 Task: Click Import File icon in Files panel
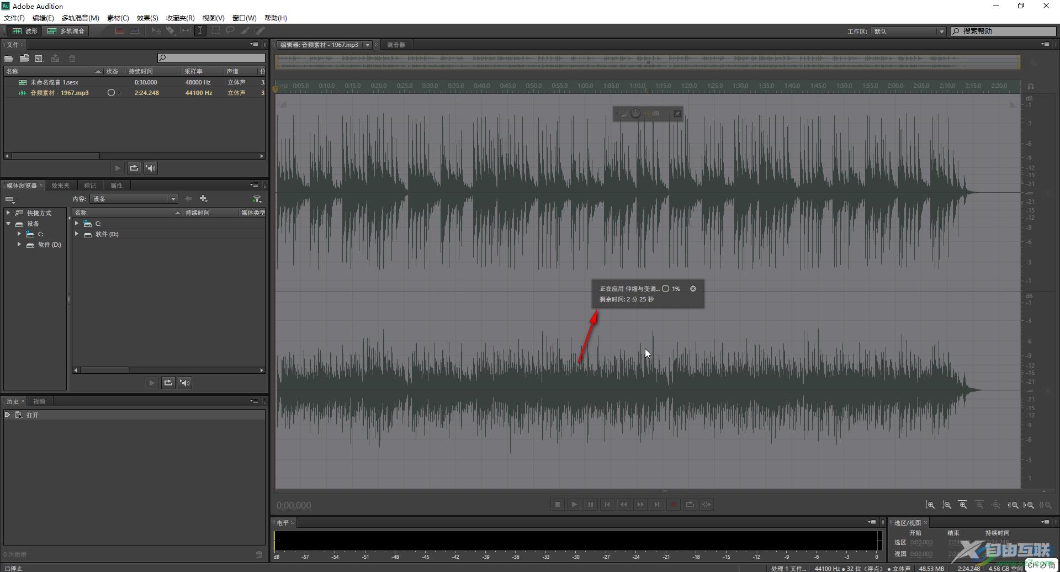click(24, 59)
